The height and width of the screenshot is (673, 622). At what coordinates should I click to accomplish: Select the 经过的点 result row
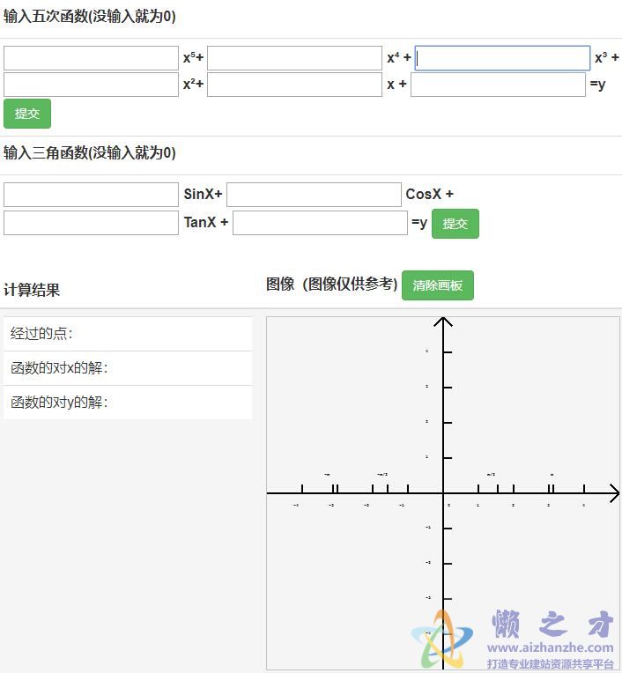pos(128,334)
